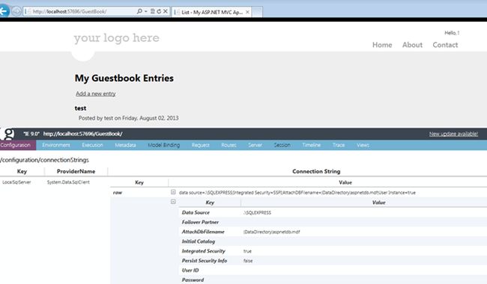Click the Glimpse bar localhost GuestBook URL
487x284 pixels.
pos(82,134)
